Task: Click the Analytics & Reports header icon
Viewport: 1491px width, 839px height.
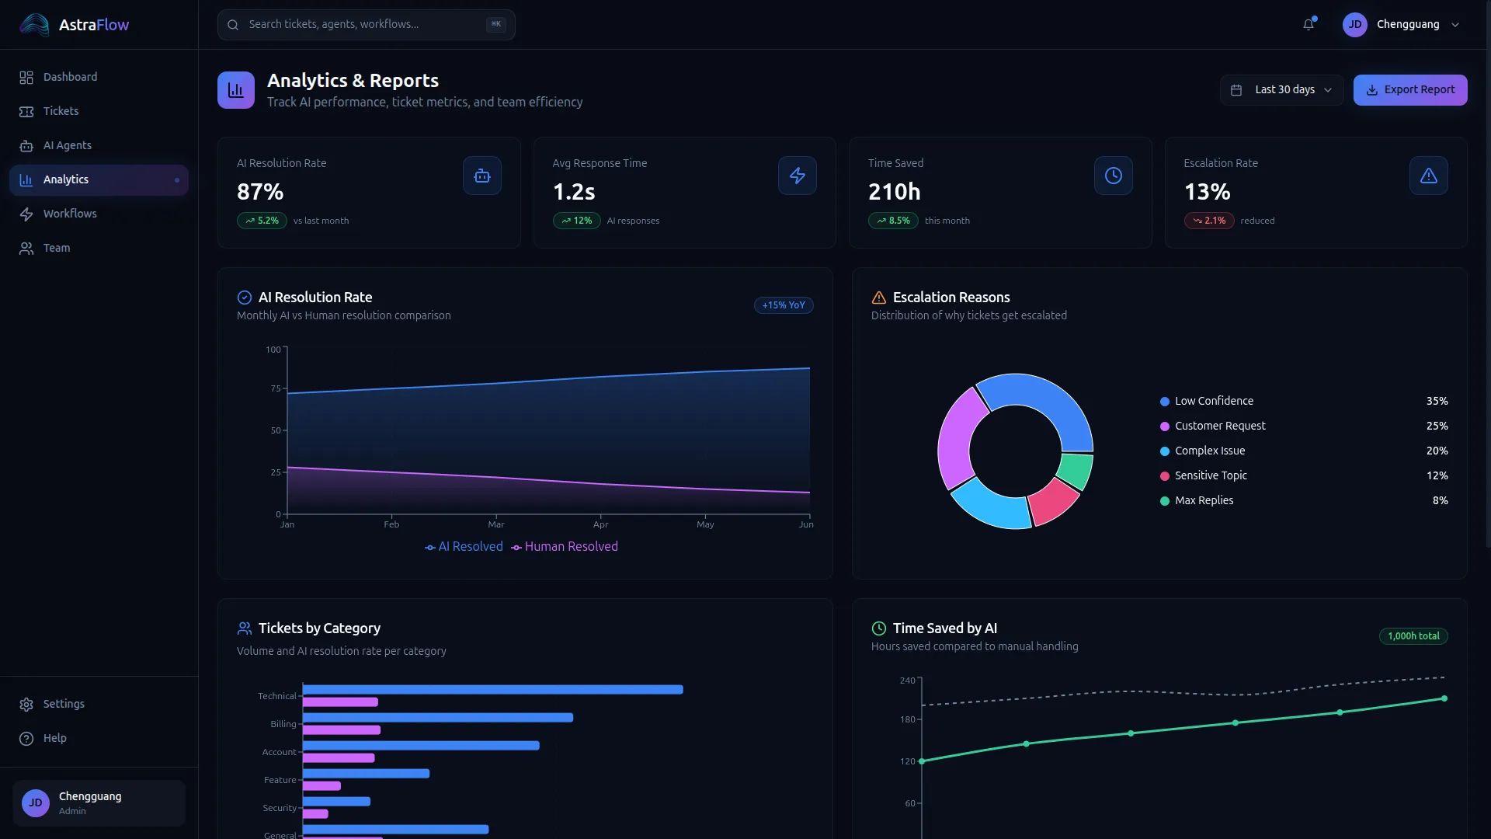Action: tap(236, 90)
